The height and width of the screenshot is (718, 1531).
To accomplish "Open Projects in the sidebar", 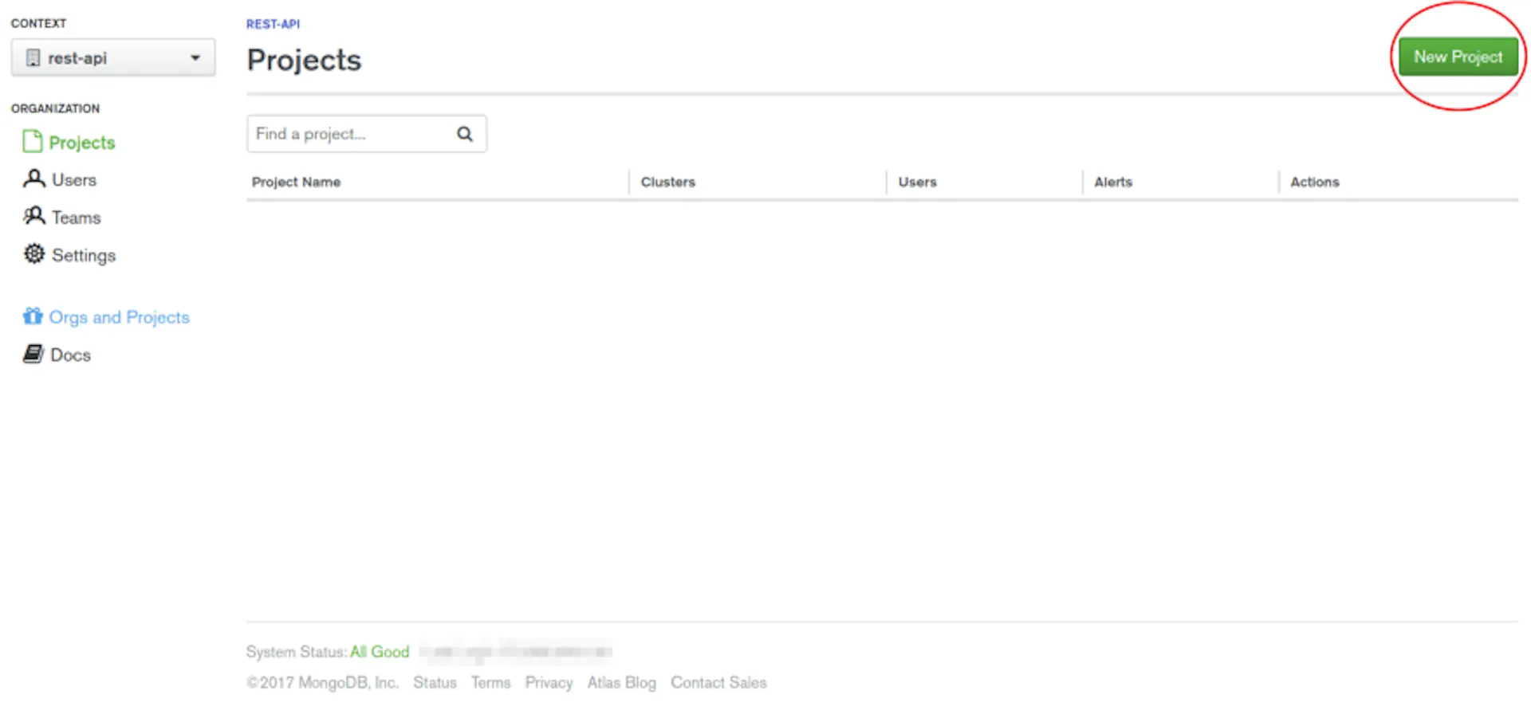I will point(81,143).
